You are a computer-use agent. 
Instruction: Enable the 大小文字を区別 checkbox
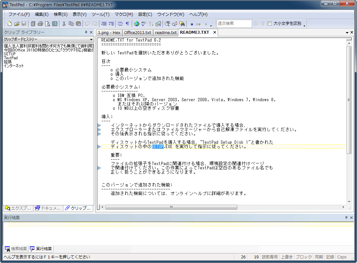coord(269,24)
